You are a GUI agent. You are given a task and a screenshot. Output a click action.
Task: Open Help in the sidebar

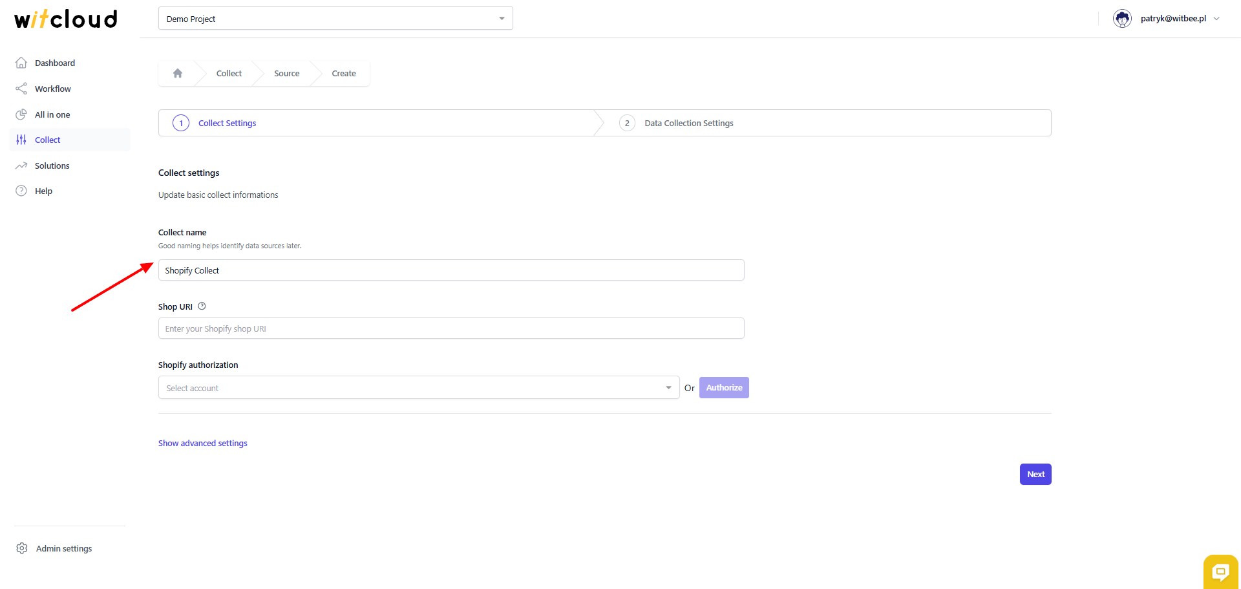(x=70, y=191)
